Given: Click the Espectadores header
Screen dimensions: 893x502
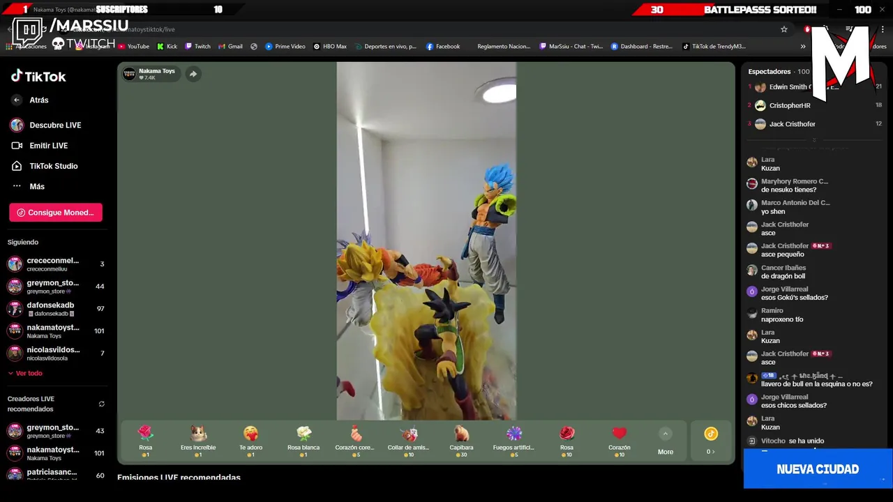Looking at the screenshot, I should (x=770, y=72).
